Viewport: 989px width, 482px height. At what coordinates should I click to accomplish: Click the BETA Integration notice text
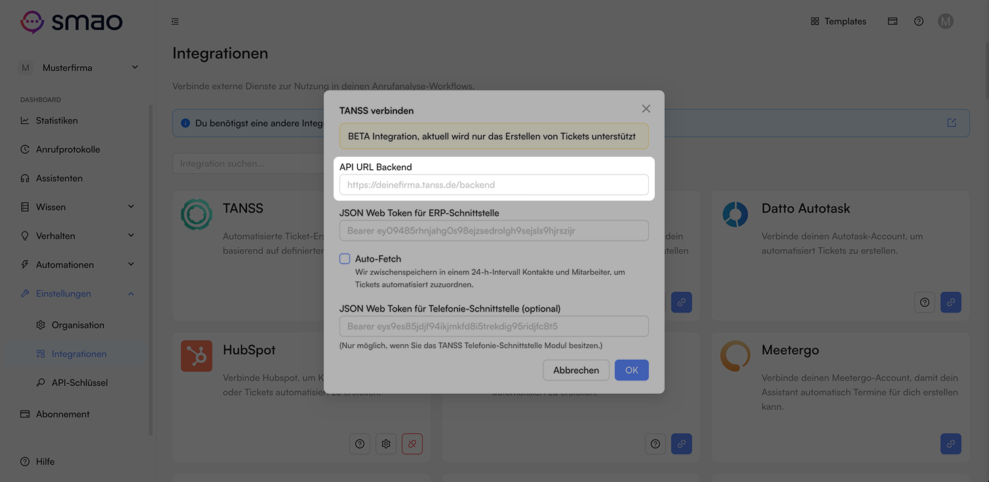[492, 136]
